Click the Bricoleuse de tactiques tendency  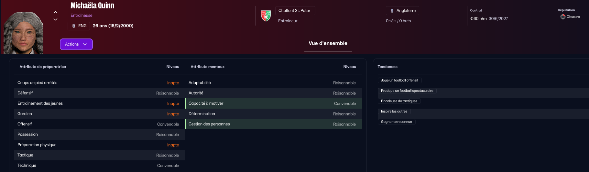(399, 101)
